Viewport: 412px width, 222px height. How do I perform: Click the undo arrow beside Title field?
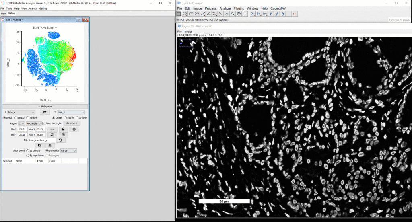click(x=61, y=140)
